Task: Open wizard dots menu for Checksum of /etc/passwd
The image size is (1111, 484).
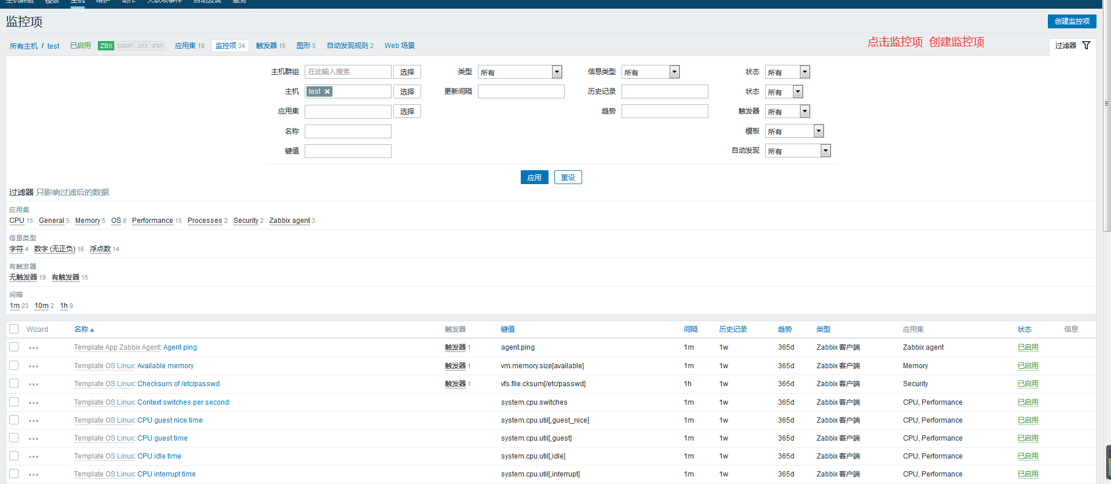Action: [34, 384]
